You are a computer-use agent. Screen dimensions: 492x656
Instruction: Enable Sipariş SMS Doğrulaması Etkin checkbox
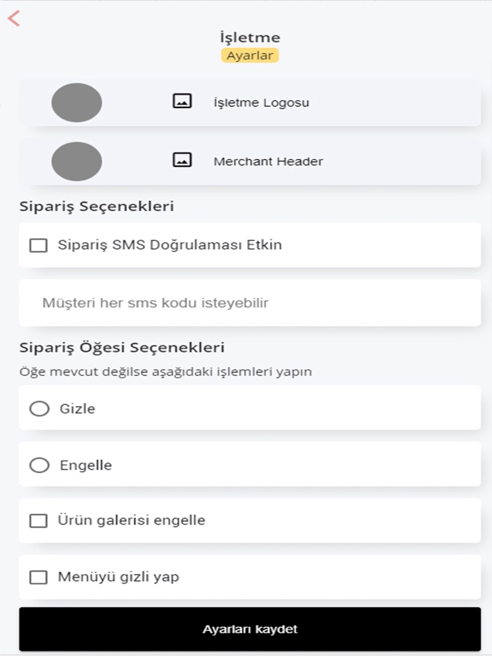(x=38, y=245)
